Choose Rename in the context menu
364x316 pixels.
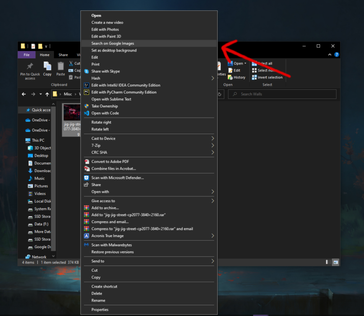click(x=149, y=301)
